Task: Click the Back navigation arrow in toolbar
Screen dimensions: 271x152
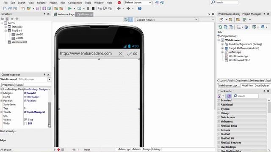Action: pos(119,8)
